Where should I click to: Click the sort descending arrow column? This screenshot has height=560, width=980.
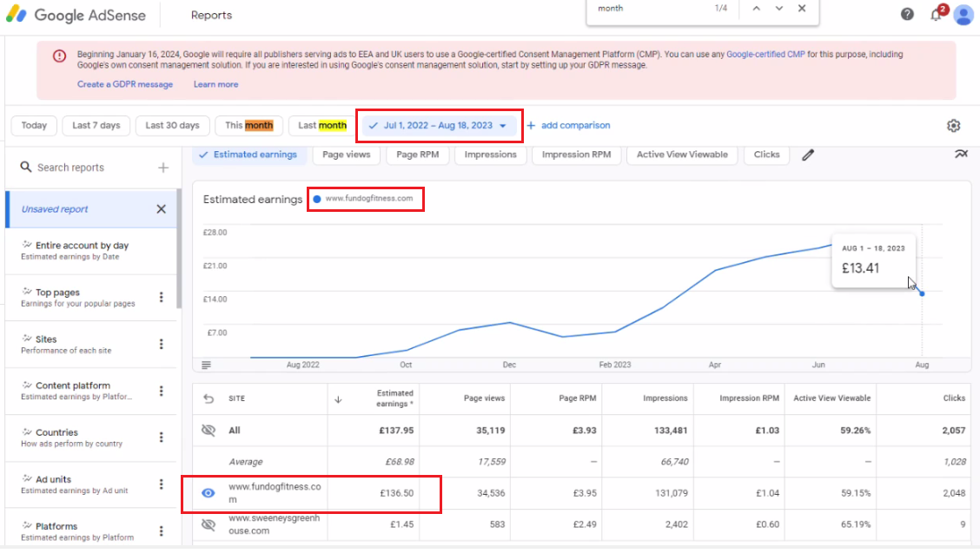pos(338,399)
